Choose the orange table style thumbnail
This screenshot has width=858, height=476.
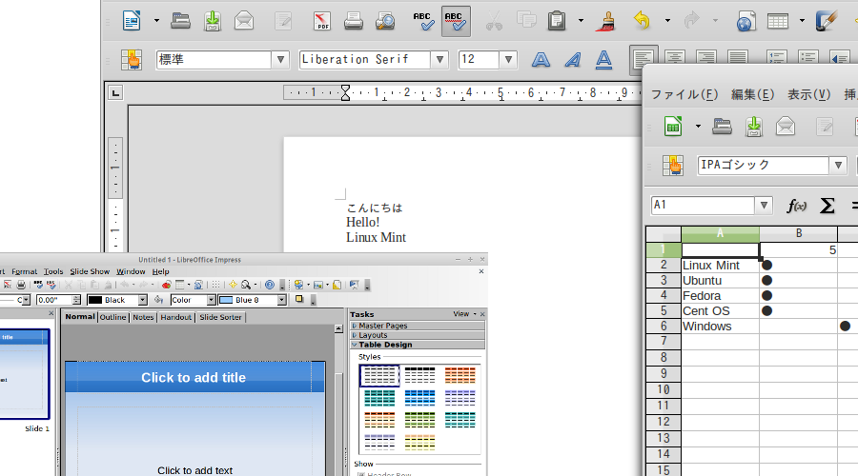[460, 375]
